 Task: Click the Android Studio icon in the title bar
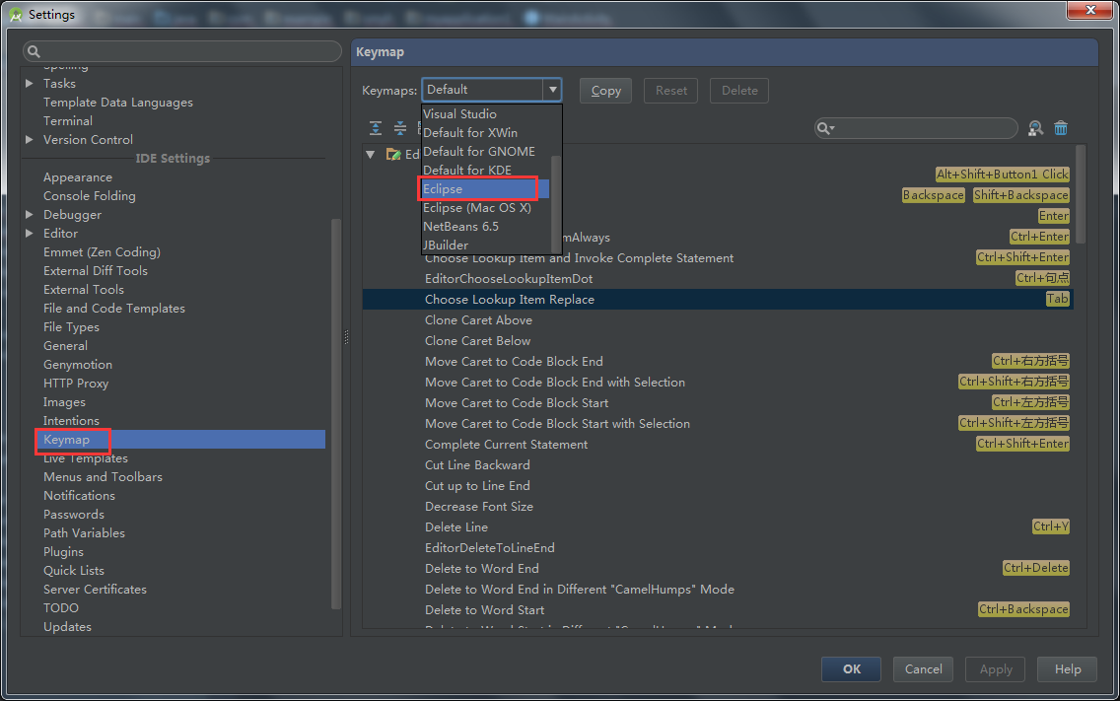[14, 15]
